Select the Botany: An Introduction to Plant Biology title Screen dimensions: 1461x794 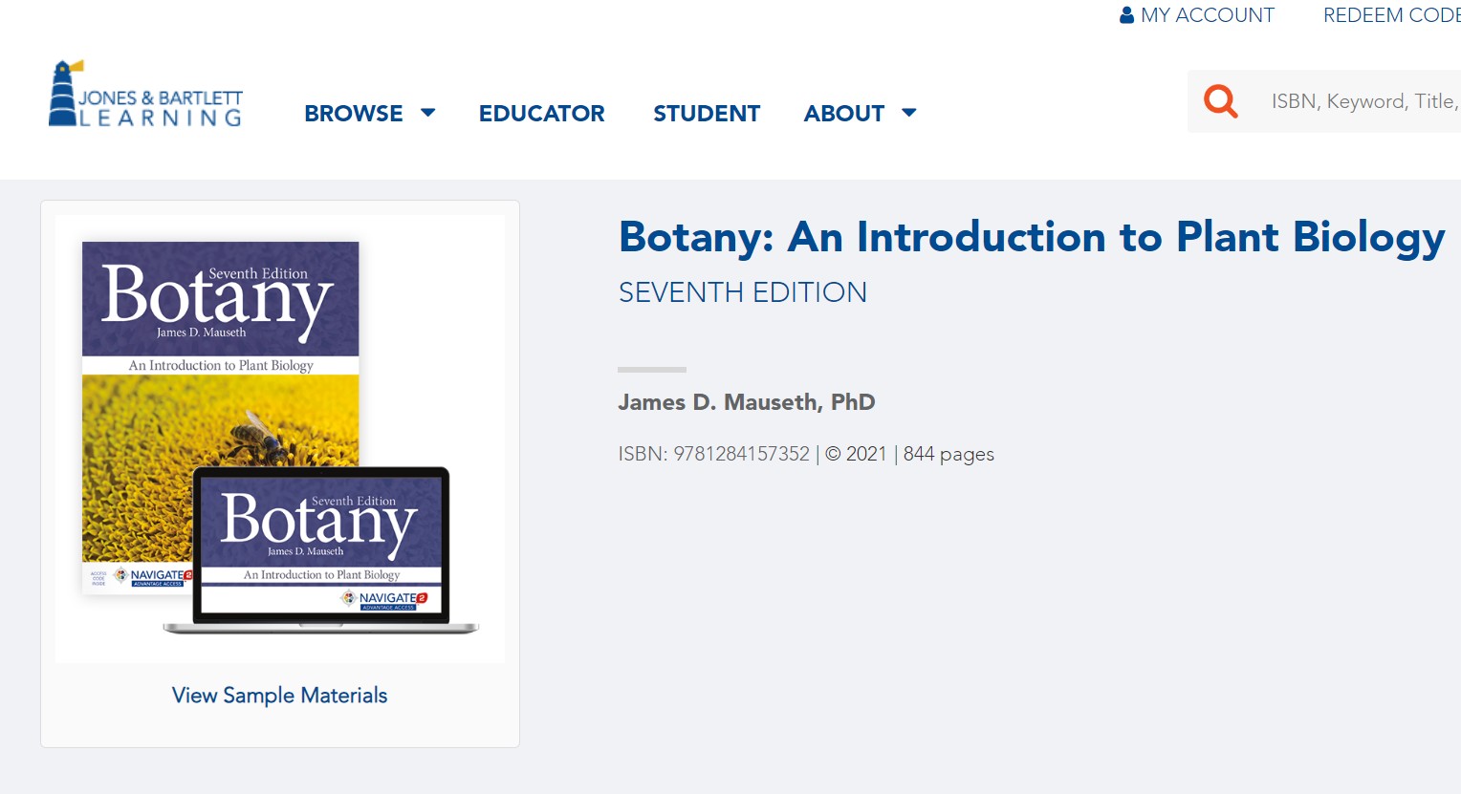(x=1031, y=237)
